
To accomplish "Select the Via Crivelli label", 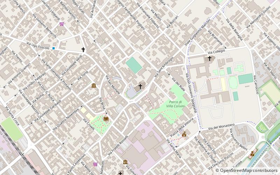I will 89,124.
